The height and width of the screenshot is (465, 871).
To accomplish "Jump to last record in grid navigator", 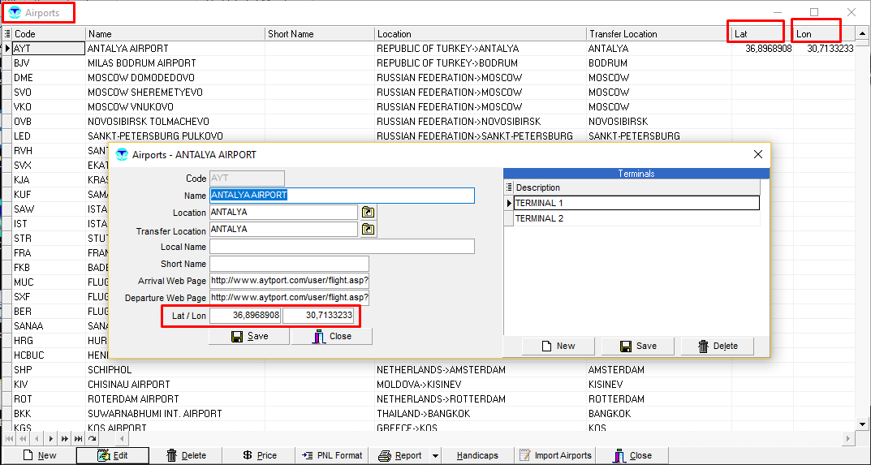I will [79, 438].
